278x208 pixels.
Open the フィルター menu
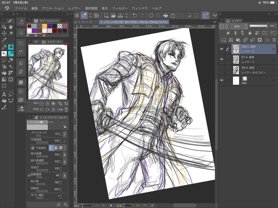tap(121, 8)
